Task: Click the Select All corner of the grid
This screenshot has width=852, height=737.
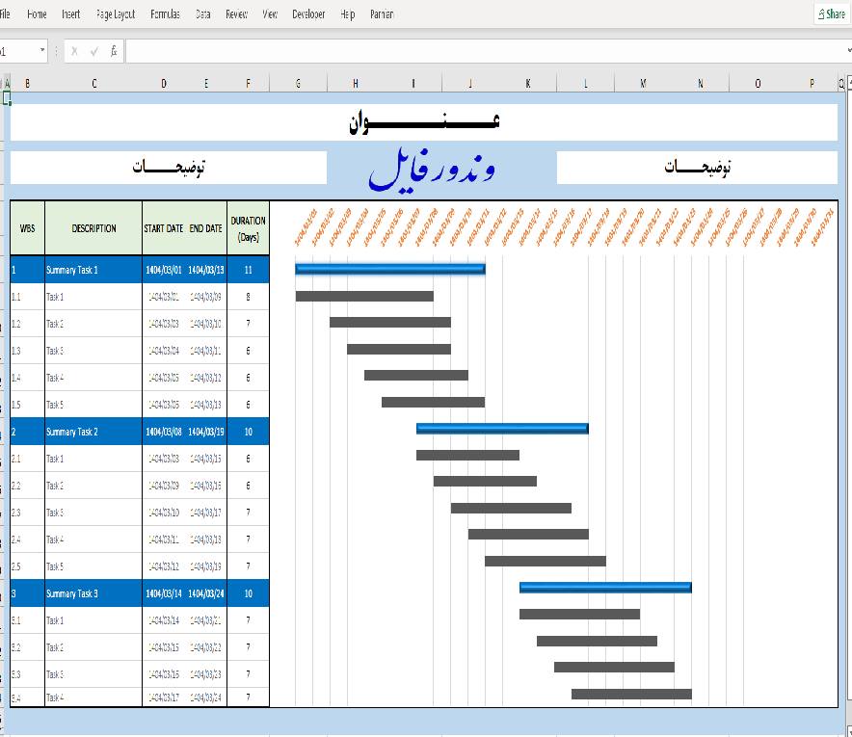Action: click(x=2, y=83)
